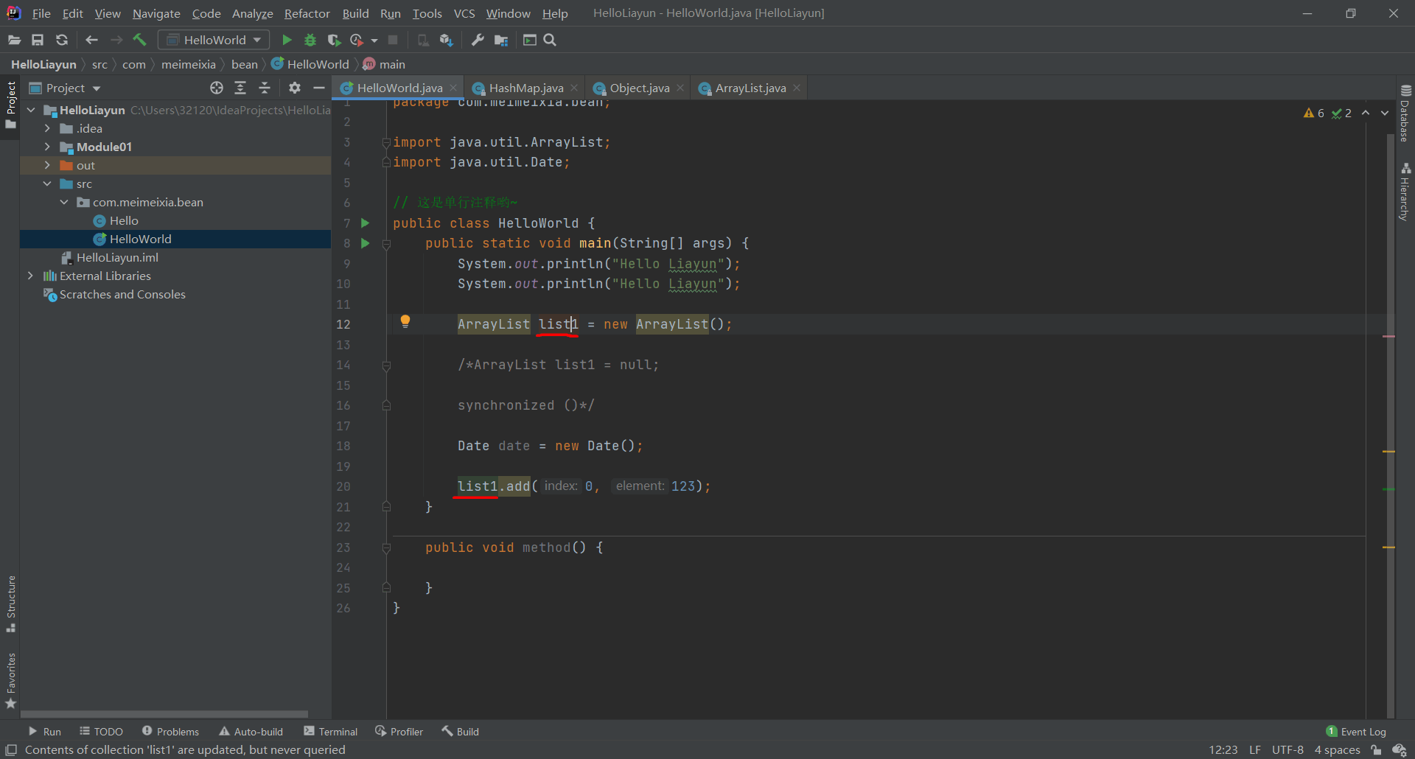Click locate opened file target icon
1415x759 pixels.
(x=216, y=88)
